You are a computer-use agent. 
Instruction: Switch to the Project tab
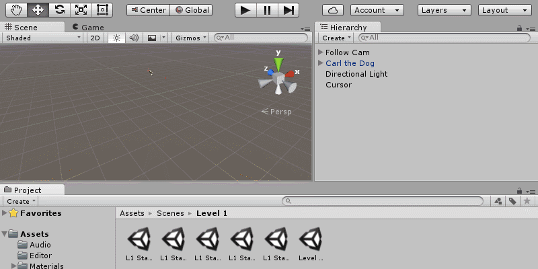pyautogui.click(x=27, y=190)
